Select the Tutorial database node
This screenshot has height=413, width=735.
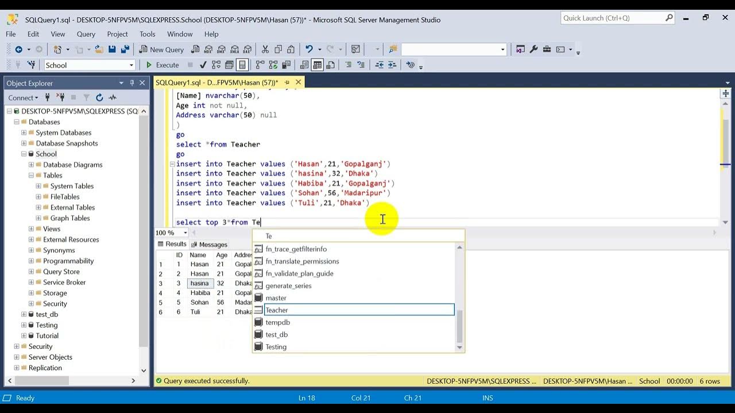click(47, 336)
